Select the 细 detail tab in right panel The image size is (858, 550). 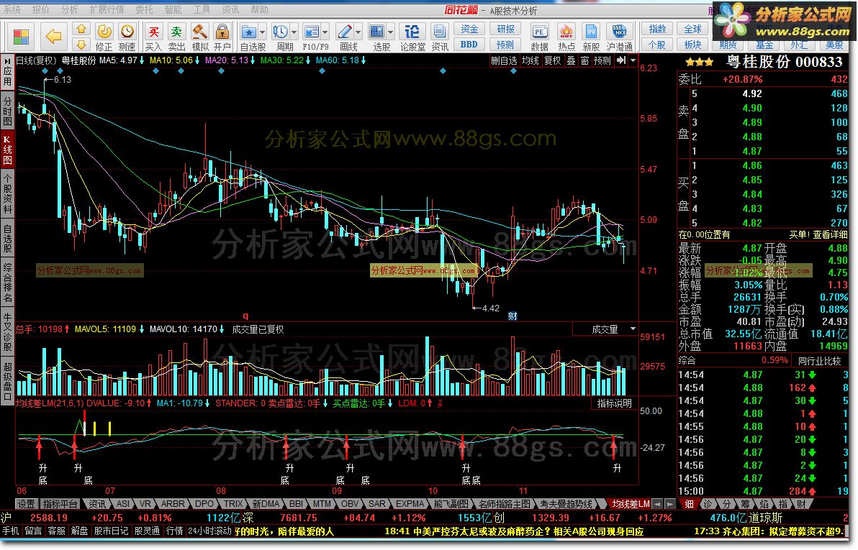[x=689, y=503]
